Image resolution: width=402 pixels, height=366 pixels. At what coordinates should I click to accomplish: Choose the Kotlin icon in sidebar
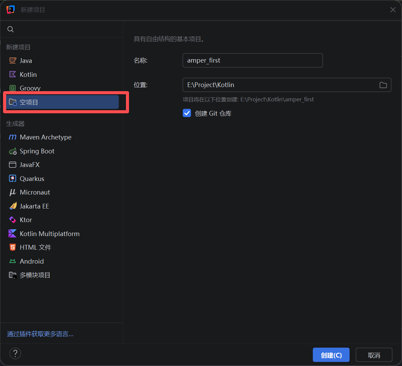[x=13, y=74]
